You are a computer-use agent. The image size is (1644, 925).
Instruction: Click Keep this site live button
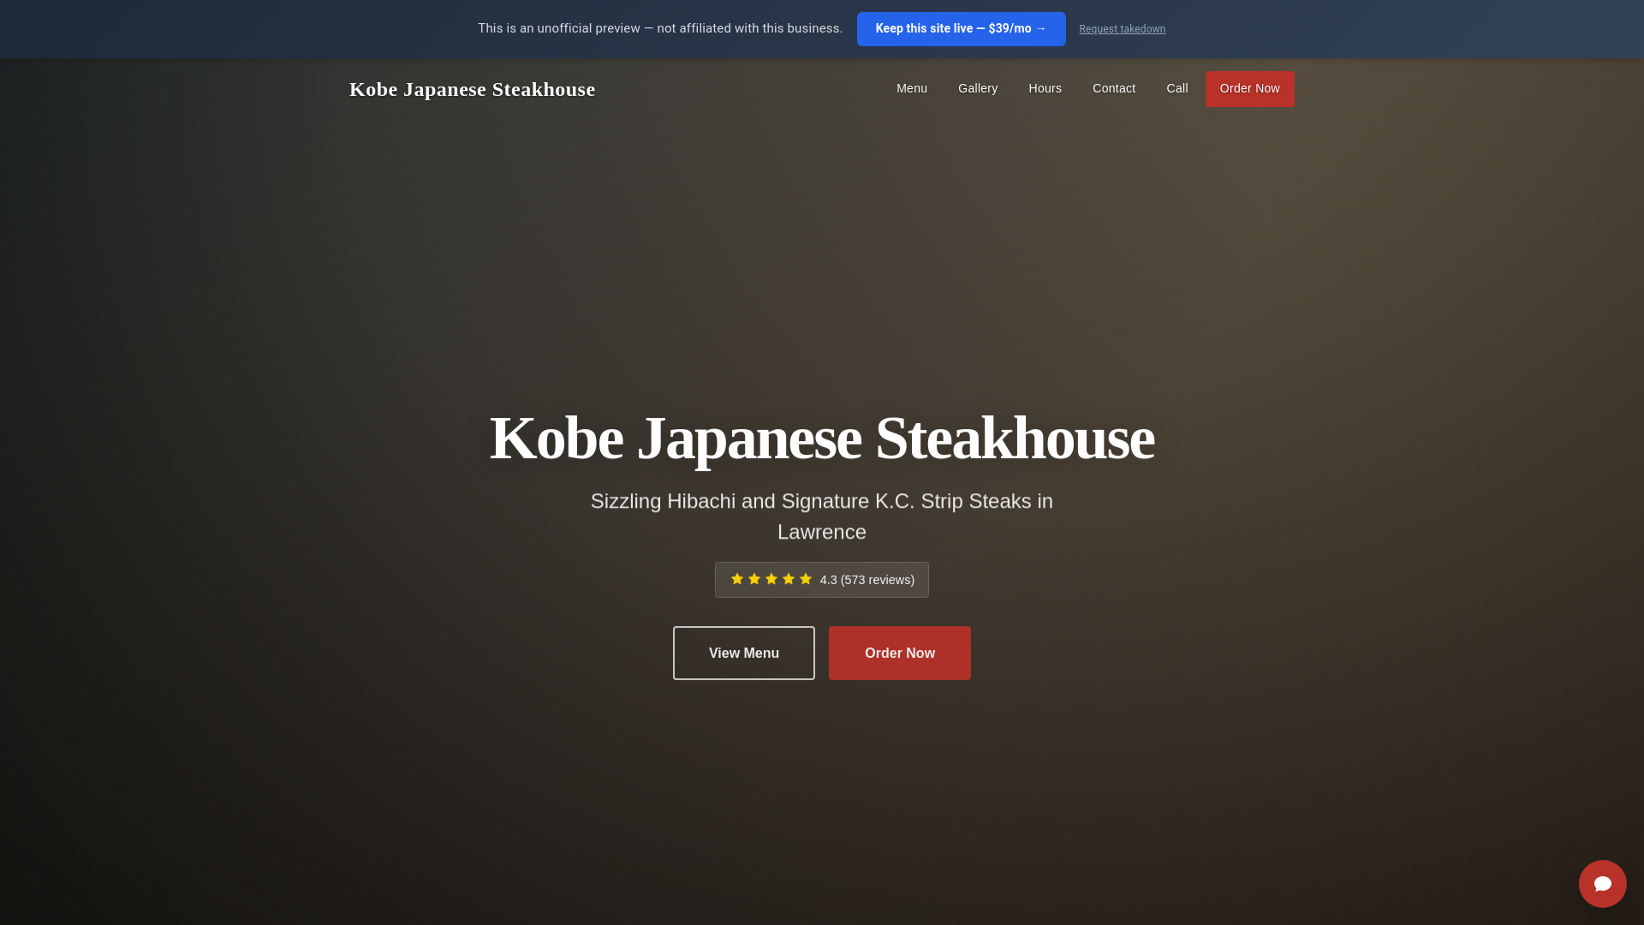point(961,29)
